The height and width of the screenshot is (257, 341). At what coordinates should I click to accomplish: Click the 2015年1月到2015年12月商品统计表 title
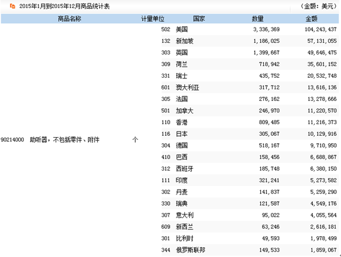[64, 6]
